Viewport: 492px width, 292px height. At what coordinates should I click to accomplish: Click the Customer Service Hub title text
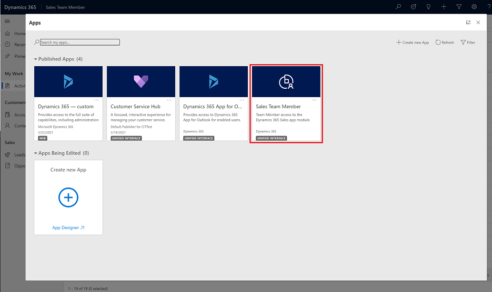[136, 107]
